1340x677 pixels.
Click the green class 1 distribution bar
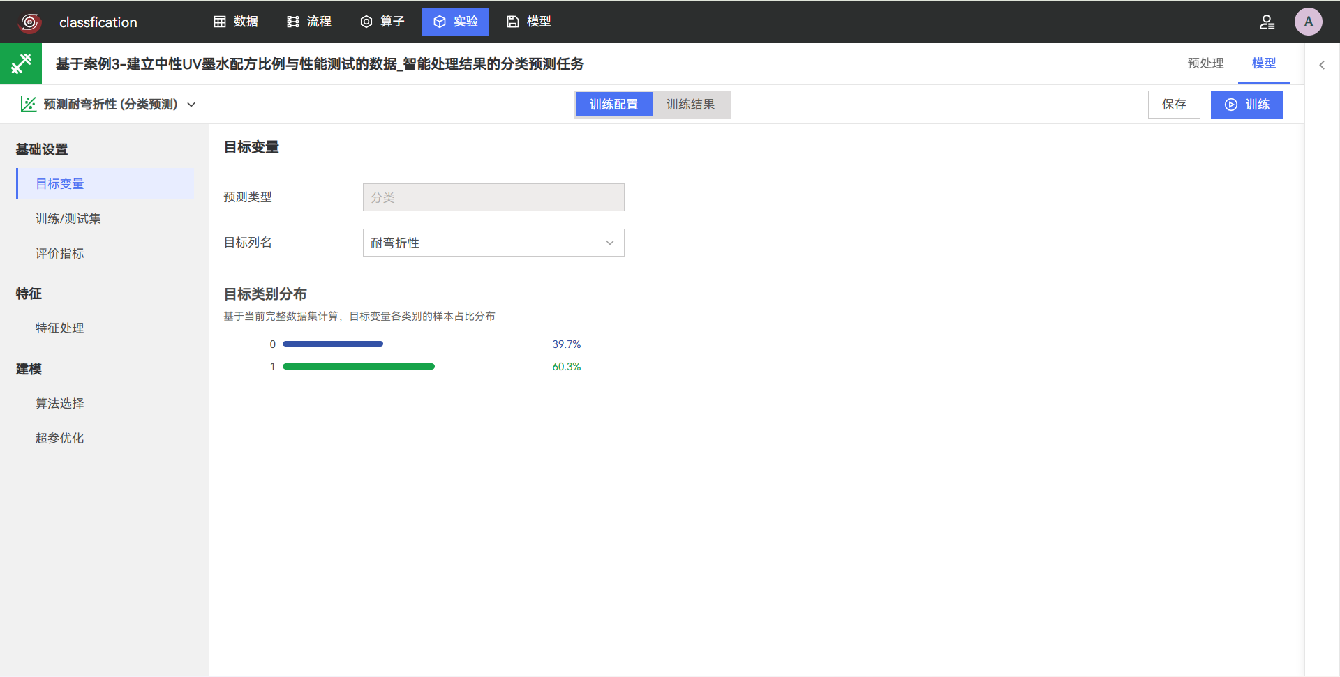point(359,366)
